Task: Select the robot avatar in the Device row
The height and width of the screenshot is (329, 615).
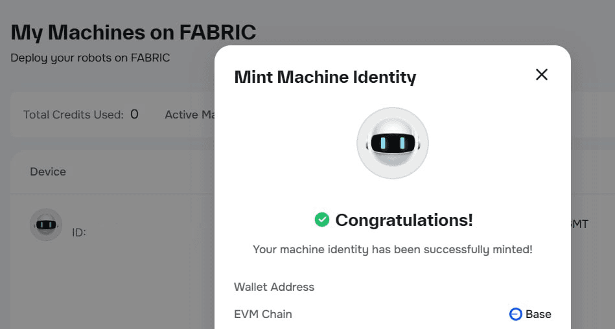Action: [46, 225]
